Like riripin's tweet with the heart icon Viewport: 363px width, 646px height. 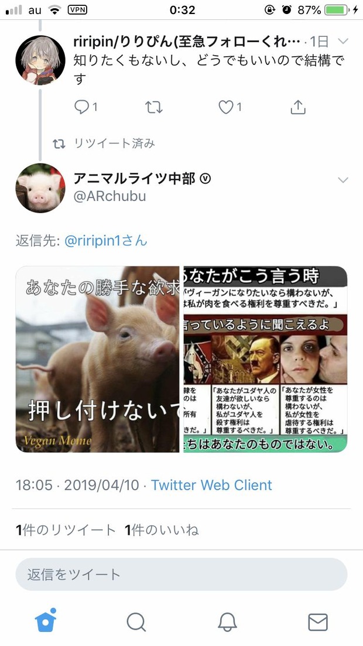tap(226, 107)
